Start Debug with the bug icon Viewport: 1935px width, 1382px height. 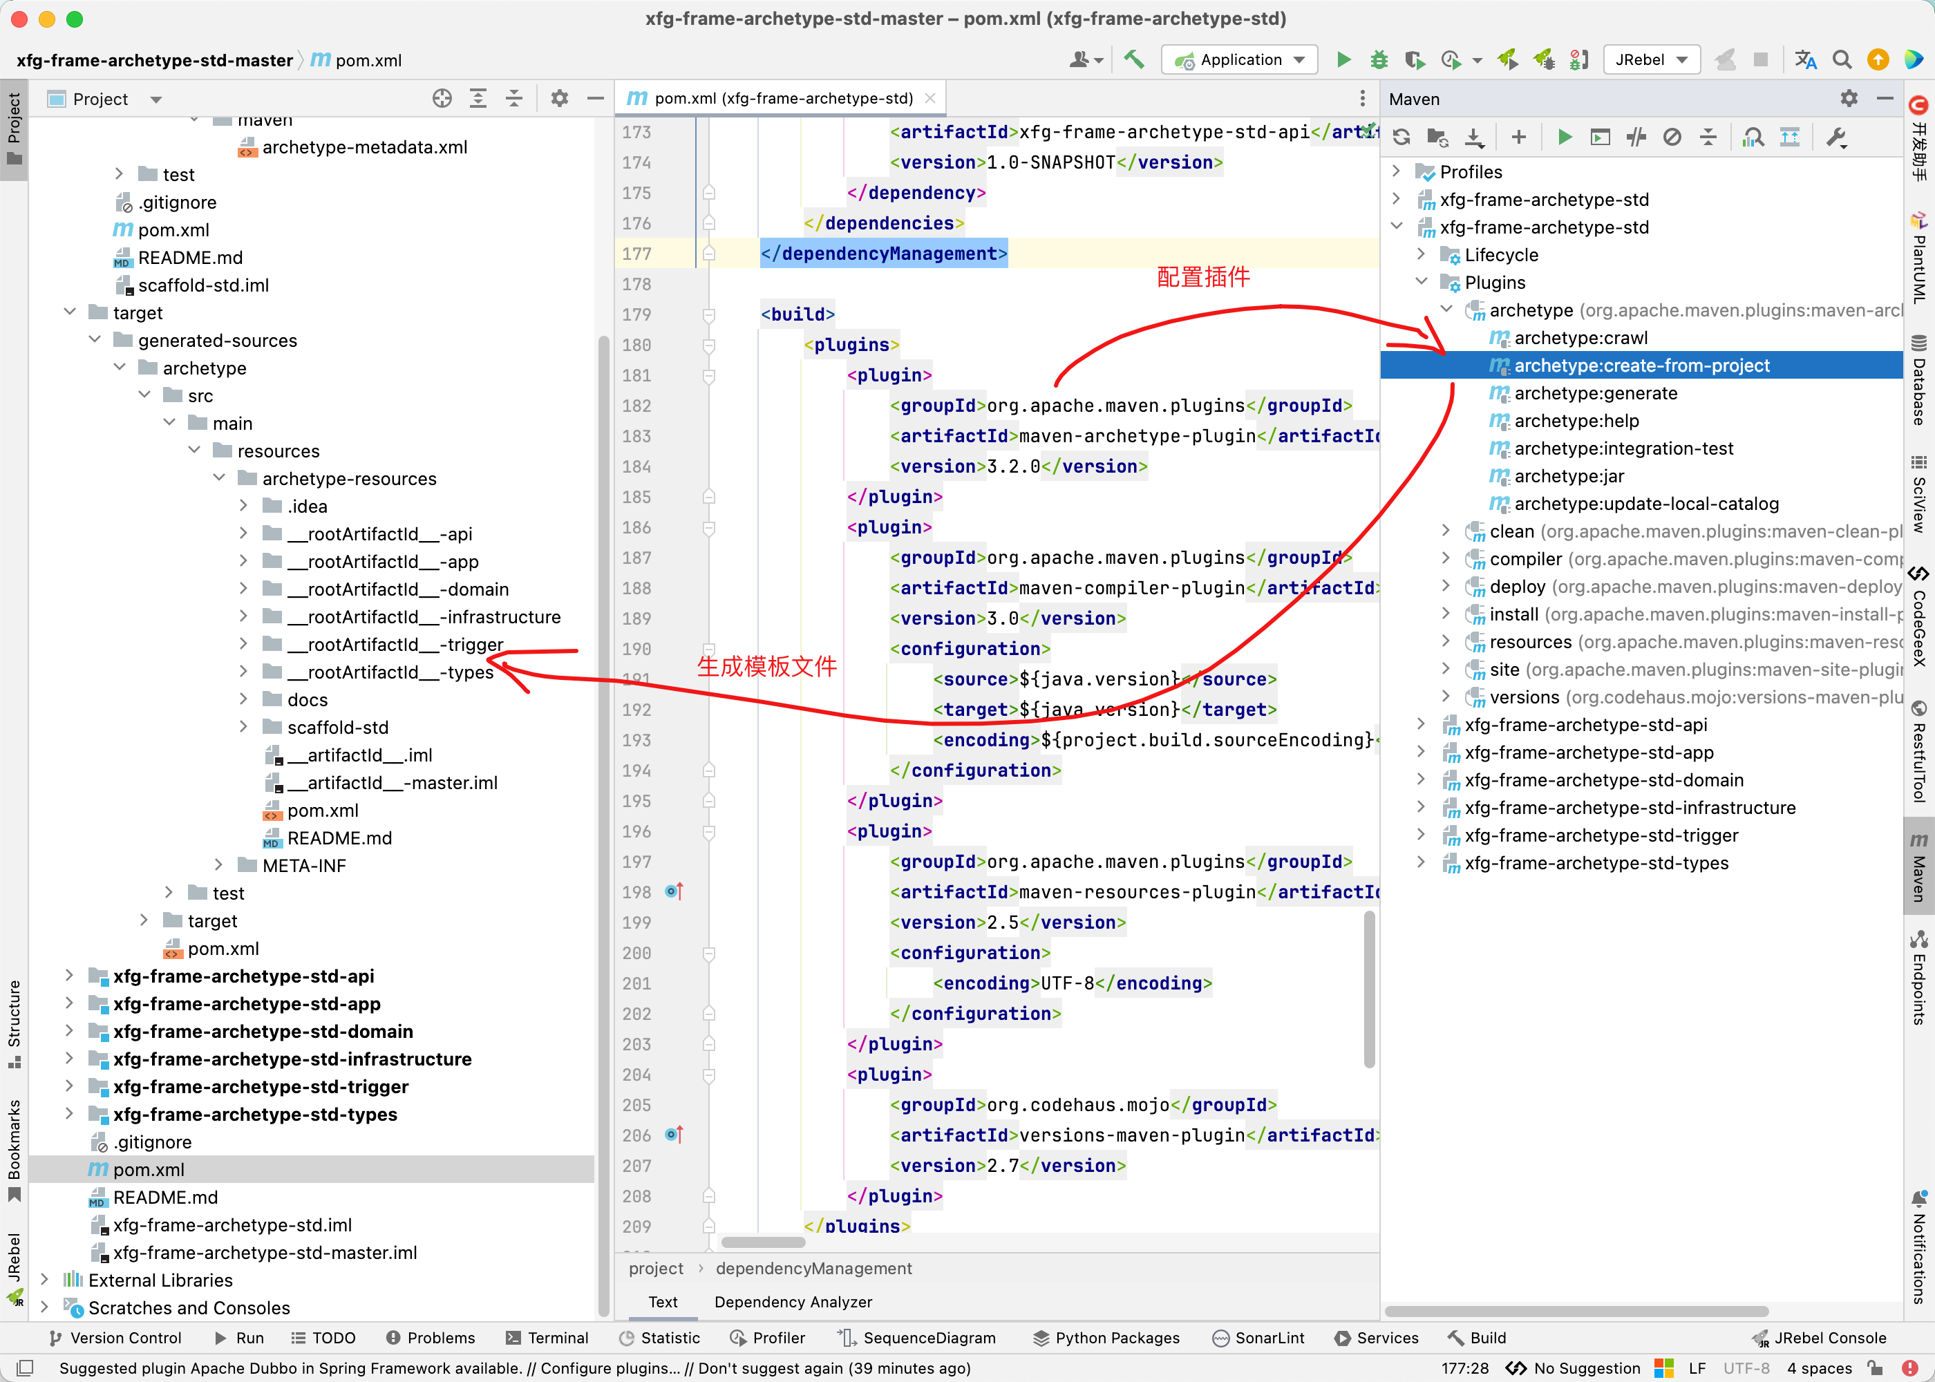click(x=1379, y=59)
